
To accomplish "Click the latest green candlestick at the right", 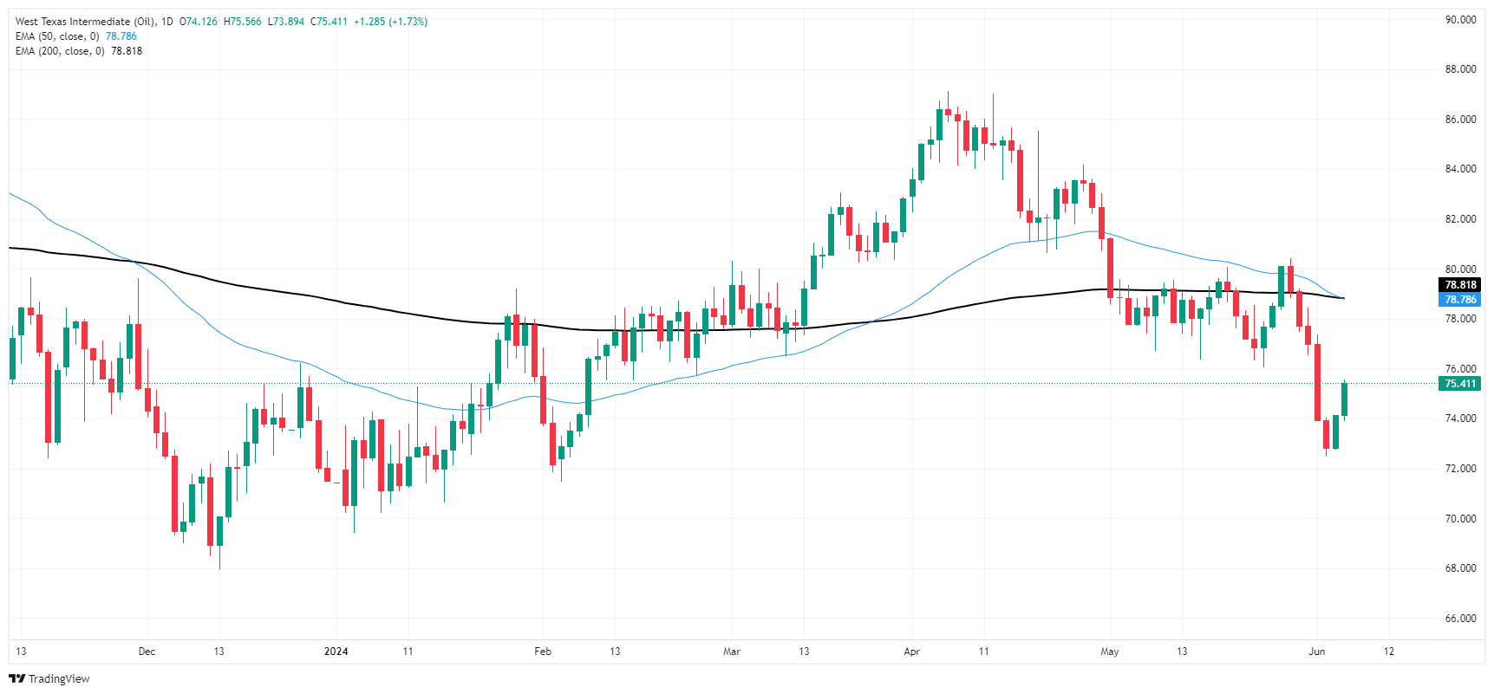I will coord(1344,399).
